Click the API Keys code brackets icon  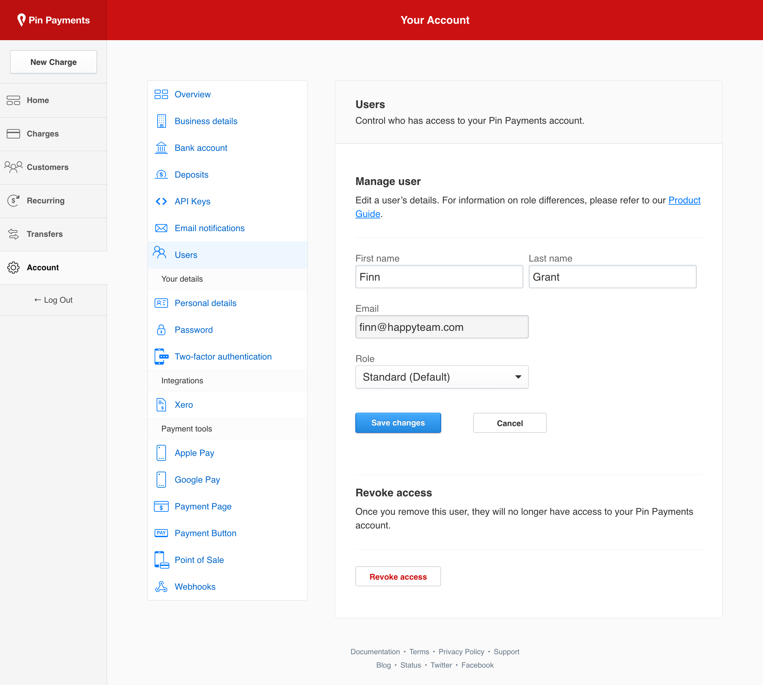coord(161,201)
